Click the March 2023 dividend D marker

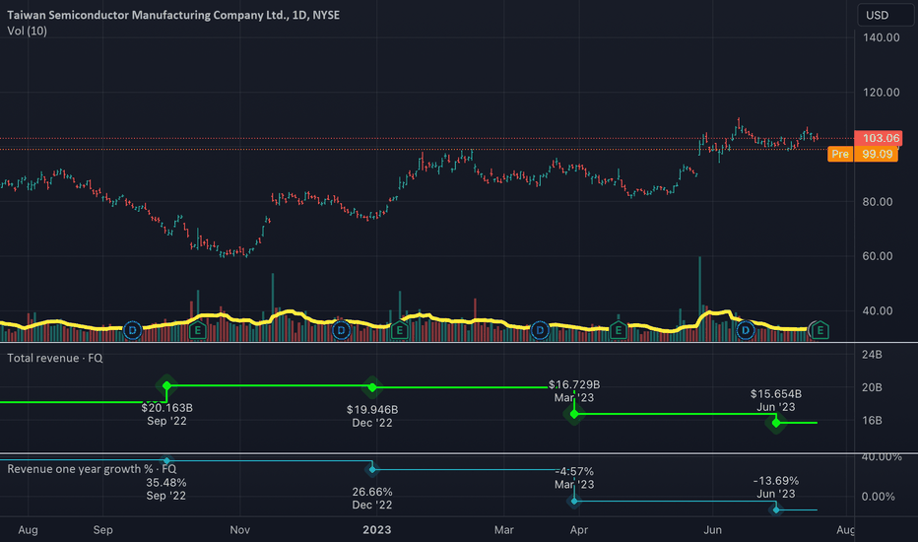click(x=540, y=330)
